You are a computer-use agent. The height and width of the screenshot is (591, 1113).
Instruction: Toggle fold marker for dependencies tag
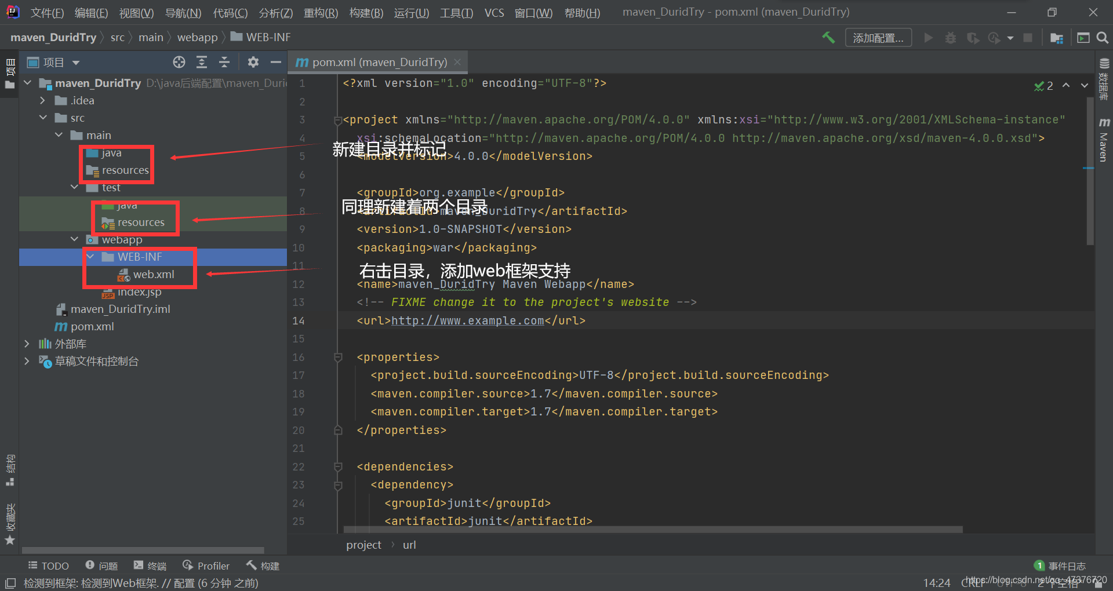(338, 467)
